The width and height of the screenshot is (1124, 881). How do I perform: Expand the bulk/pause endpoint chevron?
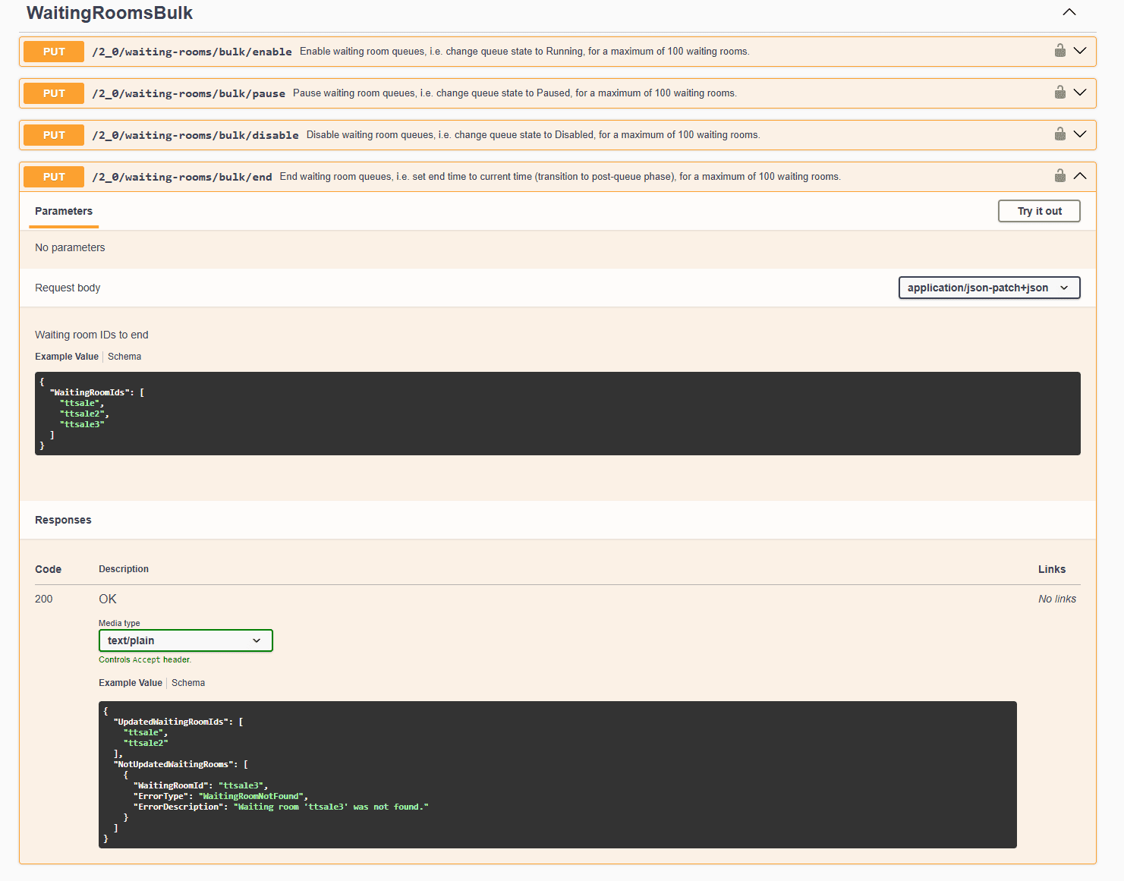[x=1080, y=92]
